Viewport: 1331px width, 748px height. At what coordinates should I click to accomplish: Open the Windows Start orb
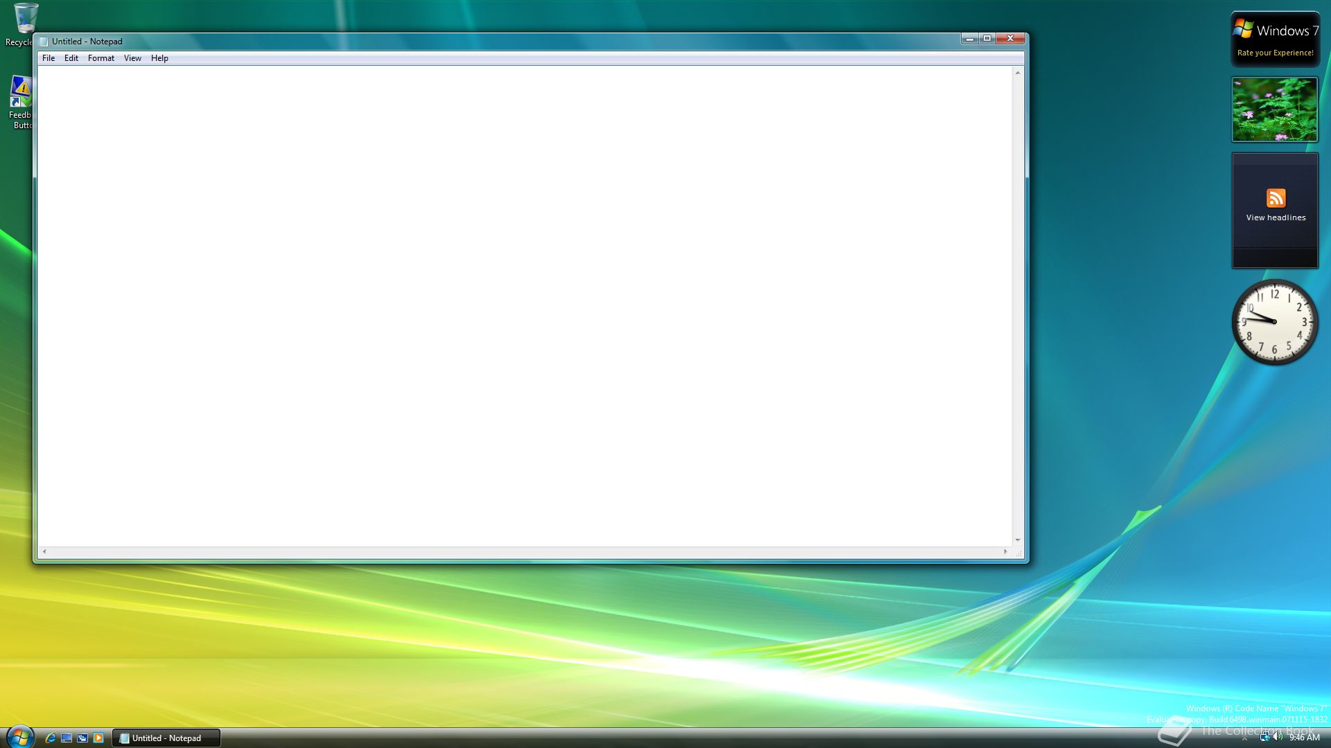[x=19, y=737]
